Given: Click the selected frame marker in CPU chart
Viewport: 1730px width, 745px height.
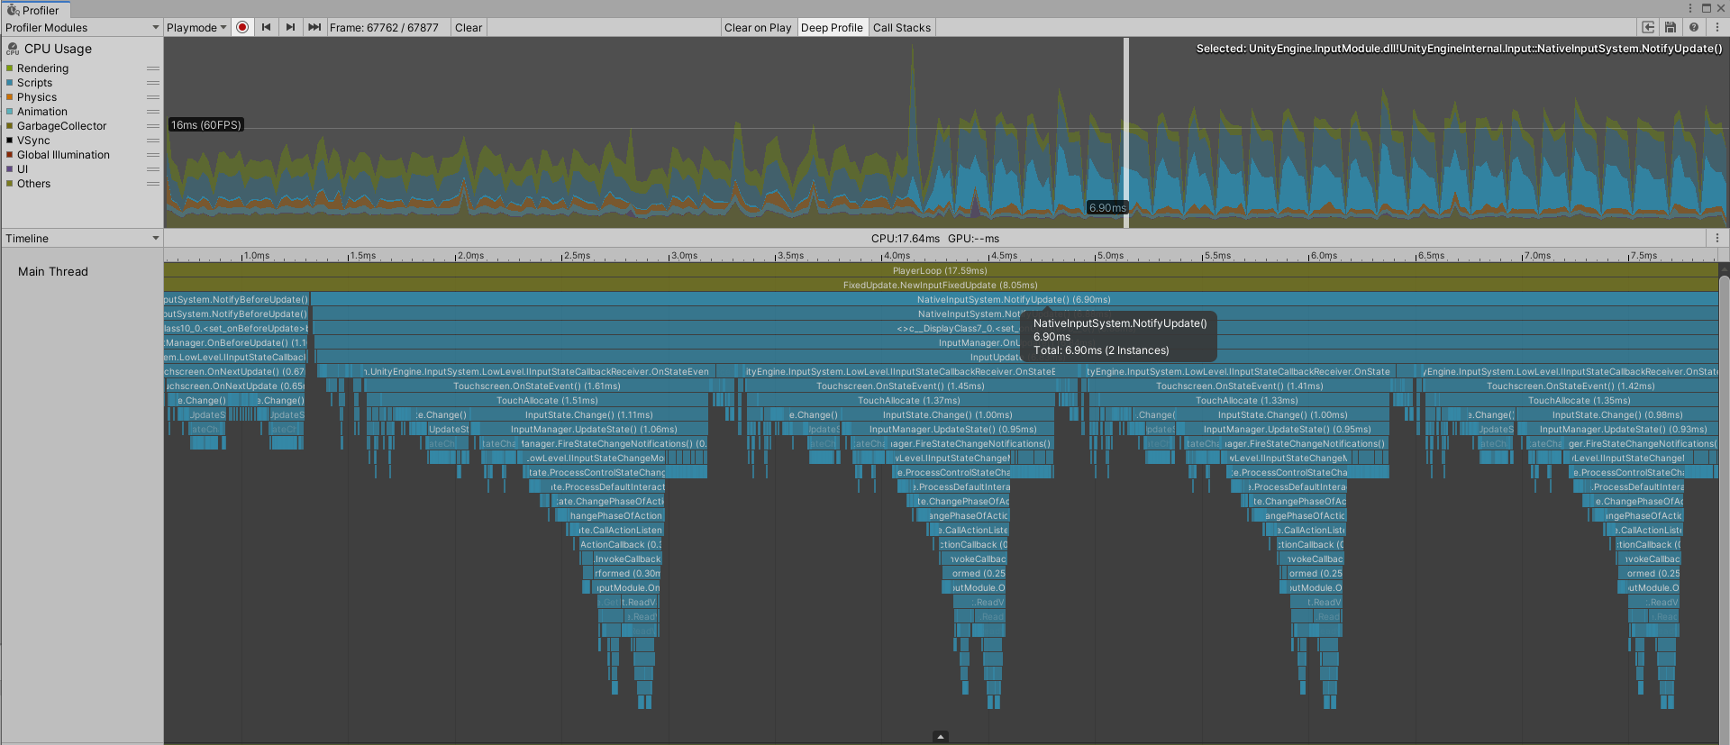Looking at the screenshot, I should click(1126, 132).
